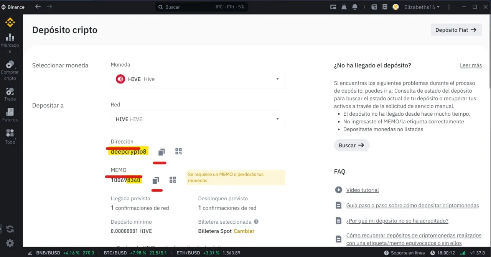
Task: Open the Video tutorial link
Action: tap(362, 190)
